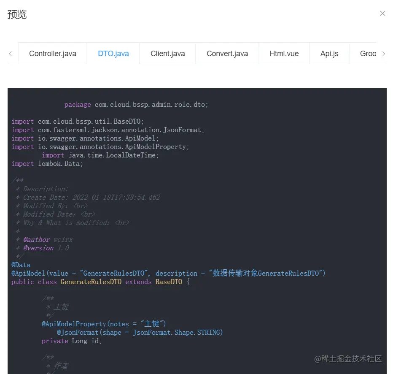Open the Html.vue tab
Image resolution: width=393 pixels, height=374 pixels.
pyautogui.click(x=284, y=54)
